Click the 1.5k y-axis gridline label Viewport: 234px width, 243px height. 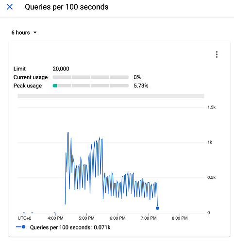pyautogui.click(x=212, y=107)
